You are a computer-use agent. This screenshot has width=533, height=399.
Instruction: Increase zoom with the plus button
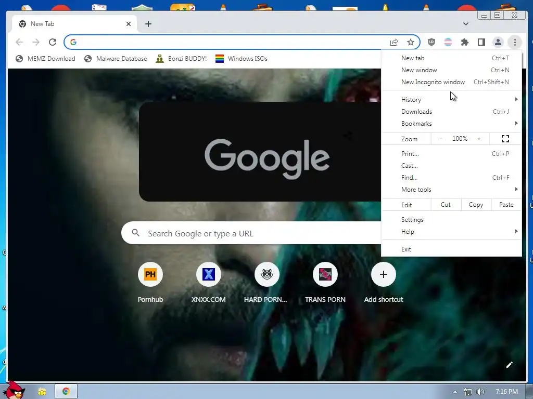pyautogui.click(x=479, y=139)
